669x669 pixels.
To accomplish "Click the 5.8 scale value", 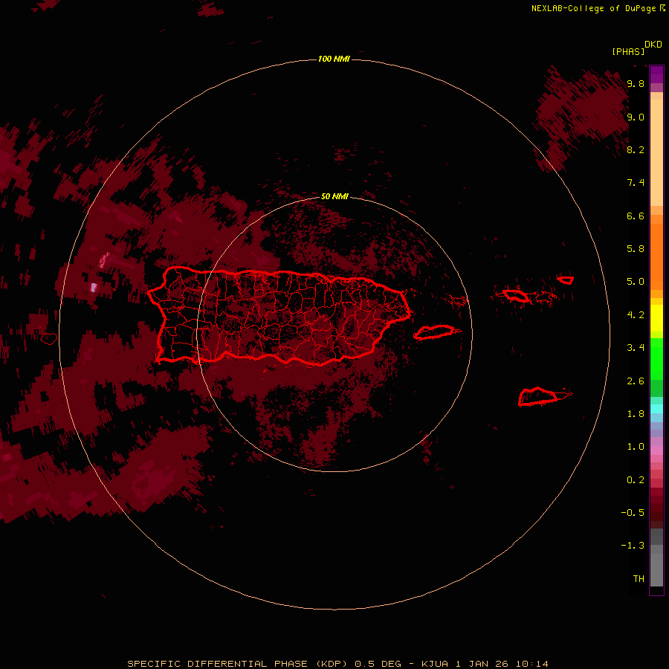I will (636, 248).
